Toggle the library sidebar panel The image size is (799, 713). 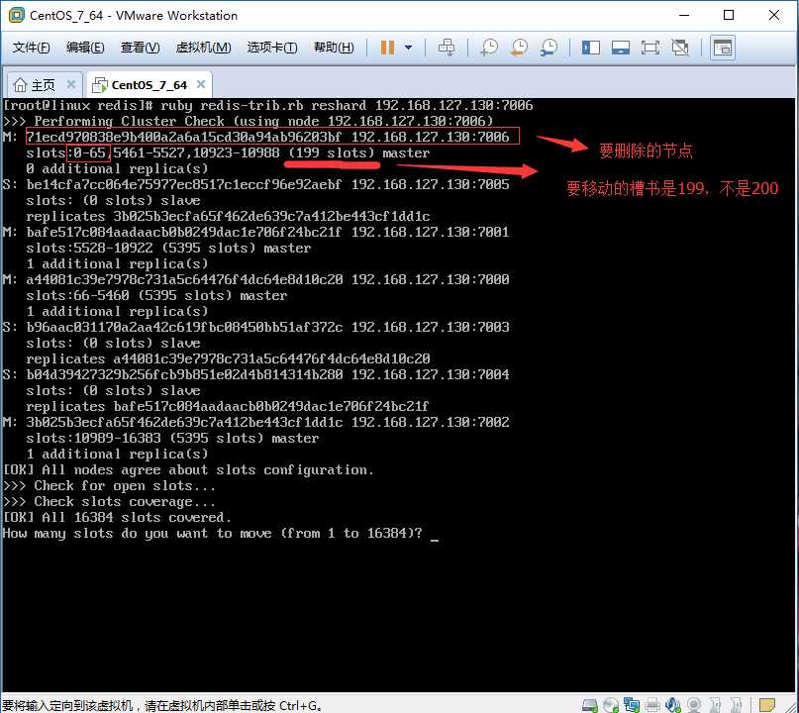tap(591, 48)
